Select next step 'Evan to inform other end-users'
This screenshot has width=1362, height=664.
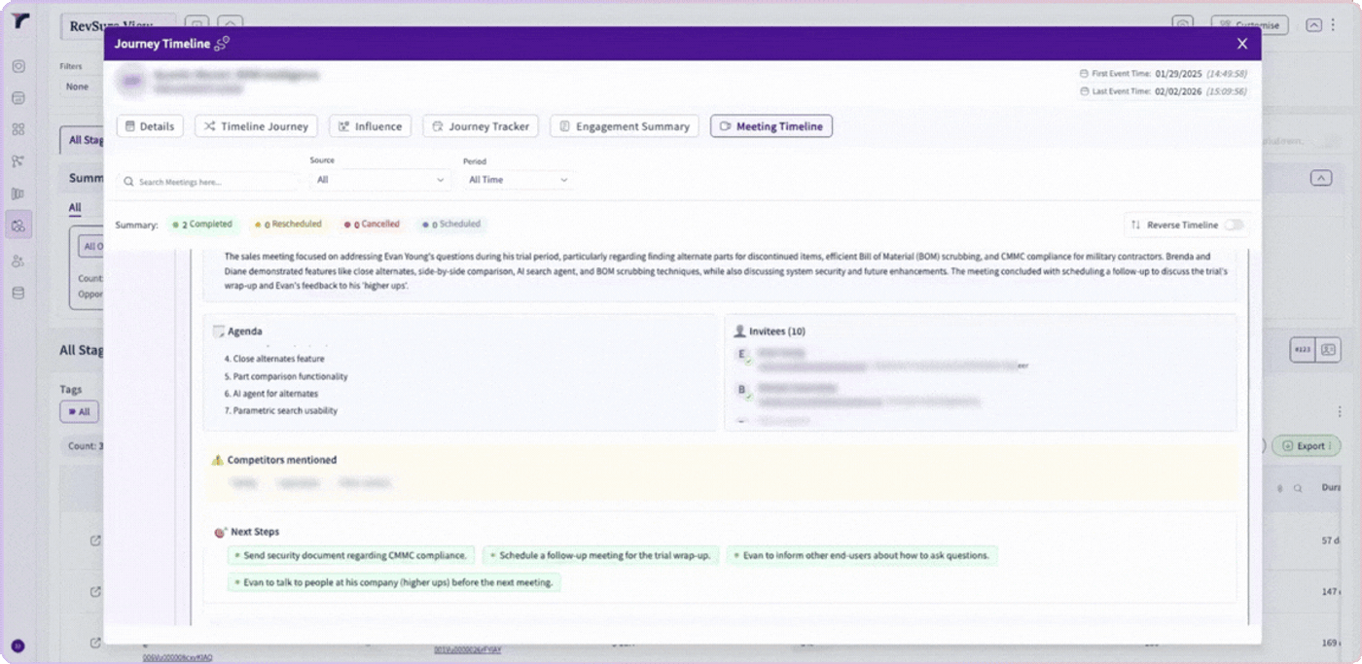862,555
